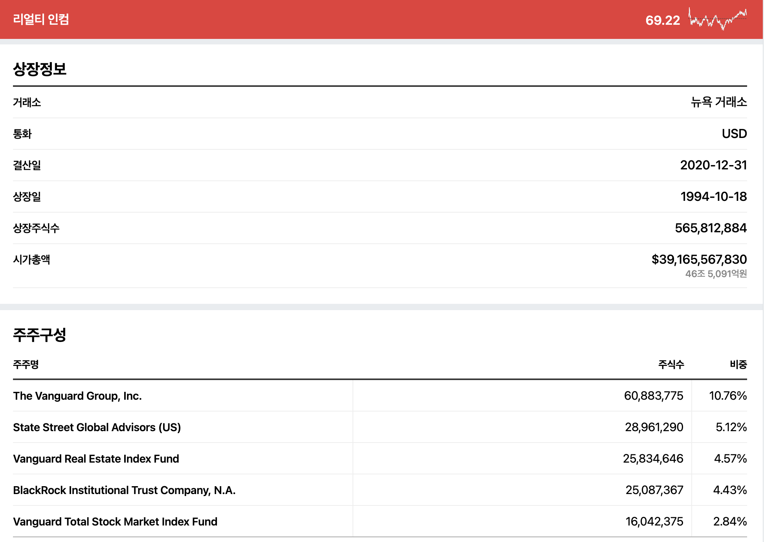The image size is (764, 542).
Task: Click the 60,883,775 share count cell
Action: (x=654, y=396)
